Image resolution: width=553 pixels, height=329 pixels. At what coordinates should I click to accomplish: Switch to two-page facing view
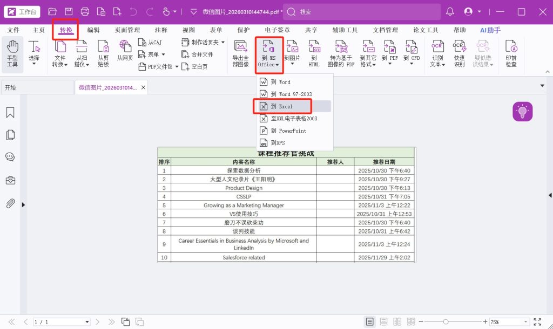[x=397, y=322]
